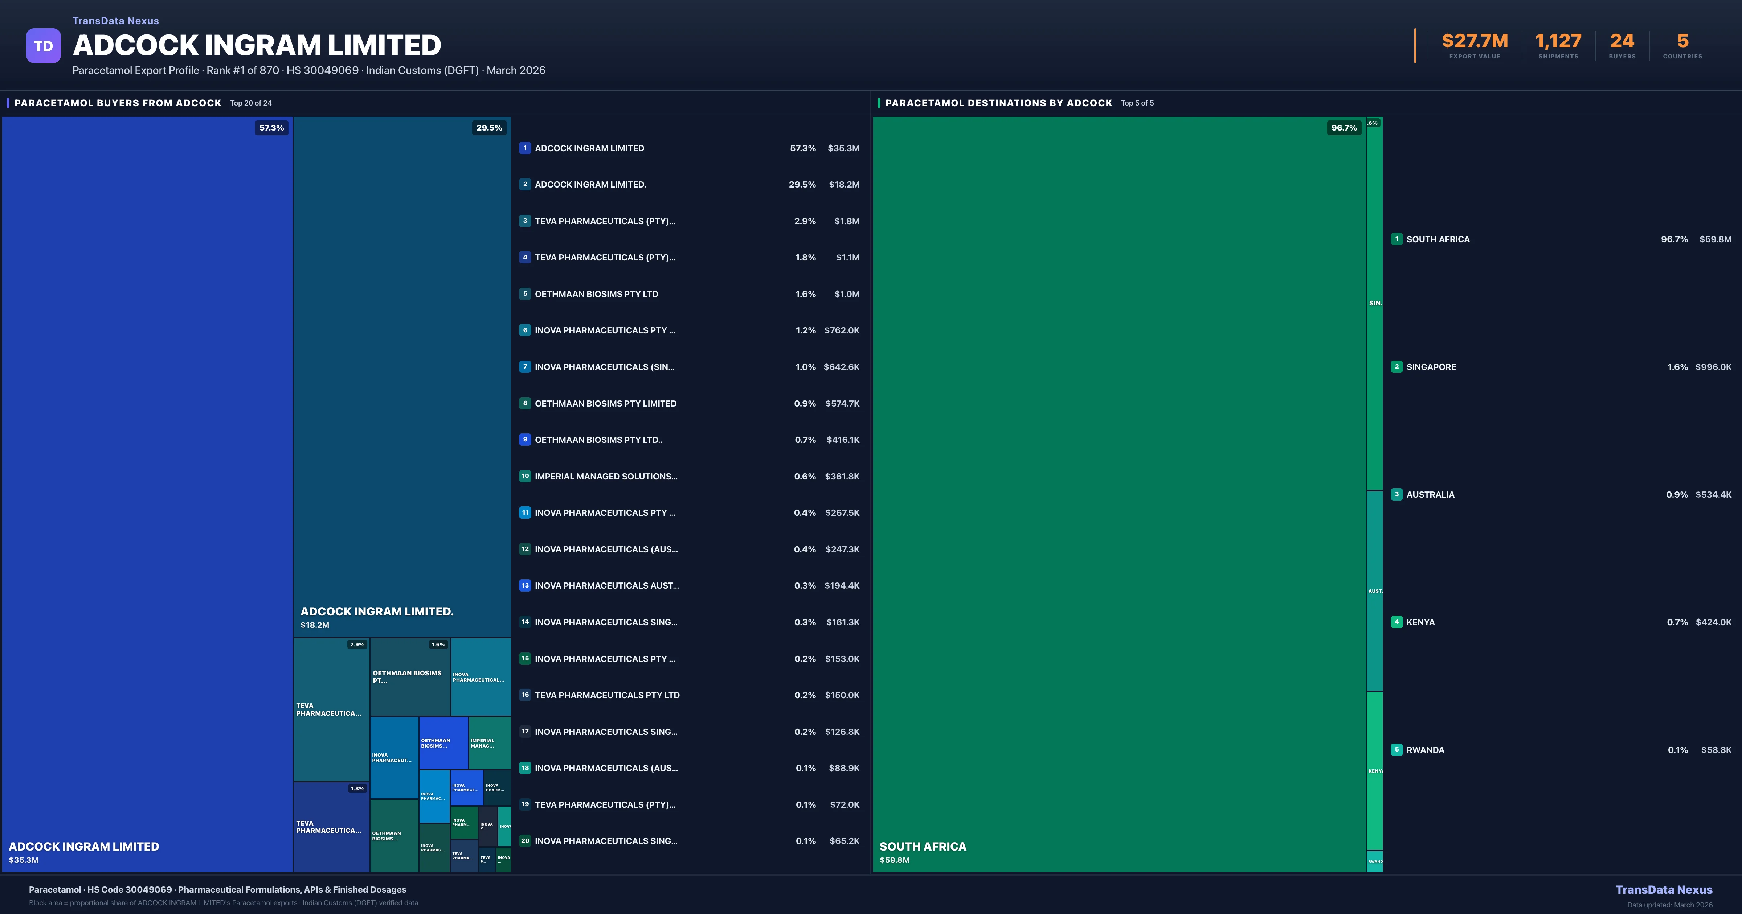Select the ADCOCK INGRAM LIMITED. $18.2M treemap block
This screenshot has width=1742, height=914.
[402, 376]
